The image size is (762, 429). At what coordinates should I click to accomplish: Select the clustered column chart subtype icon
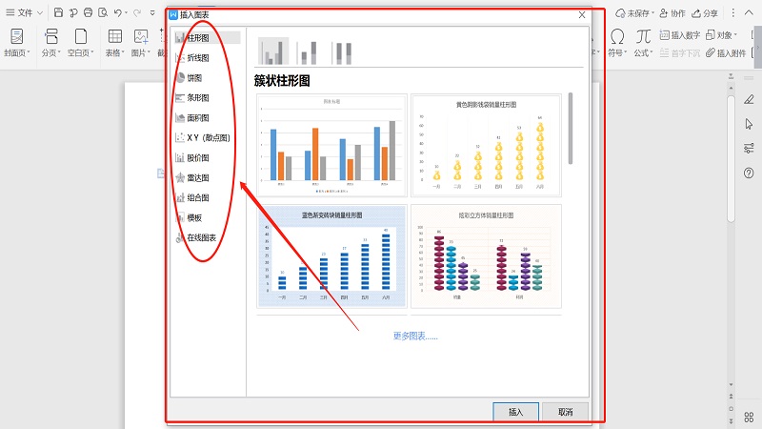pyautogui.click(x=273, y=51)
